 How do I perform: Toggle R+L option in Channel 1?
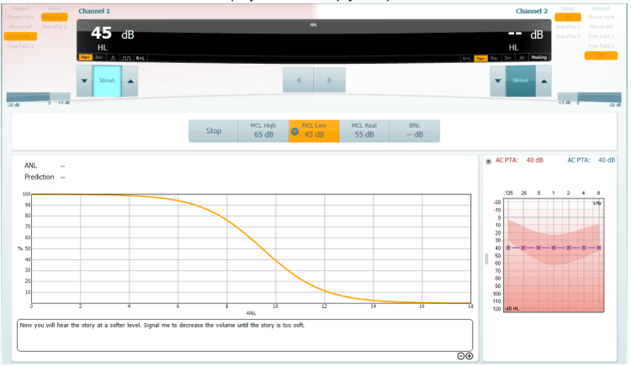140,58
